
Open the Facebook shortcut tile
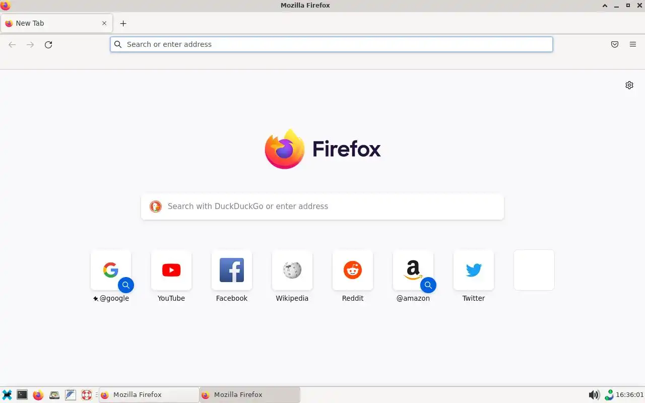[232, 270]
